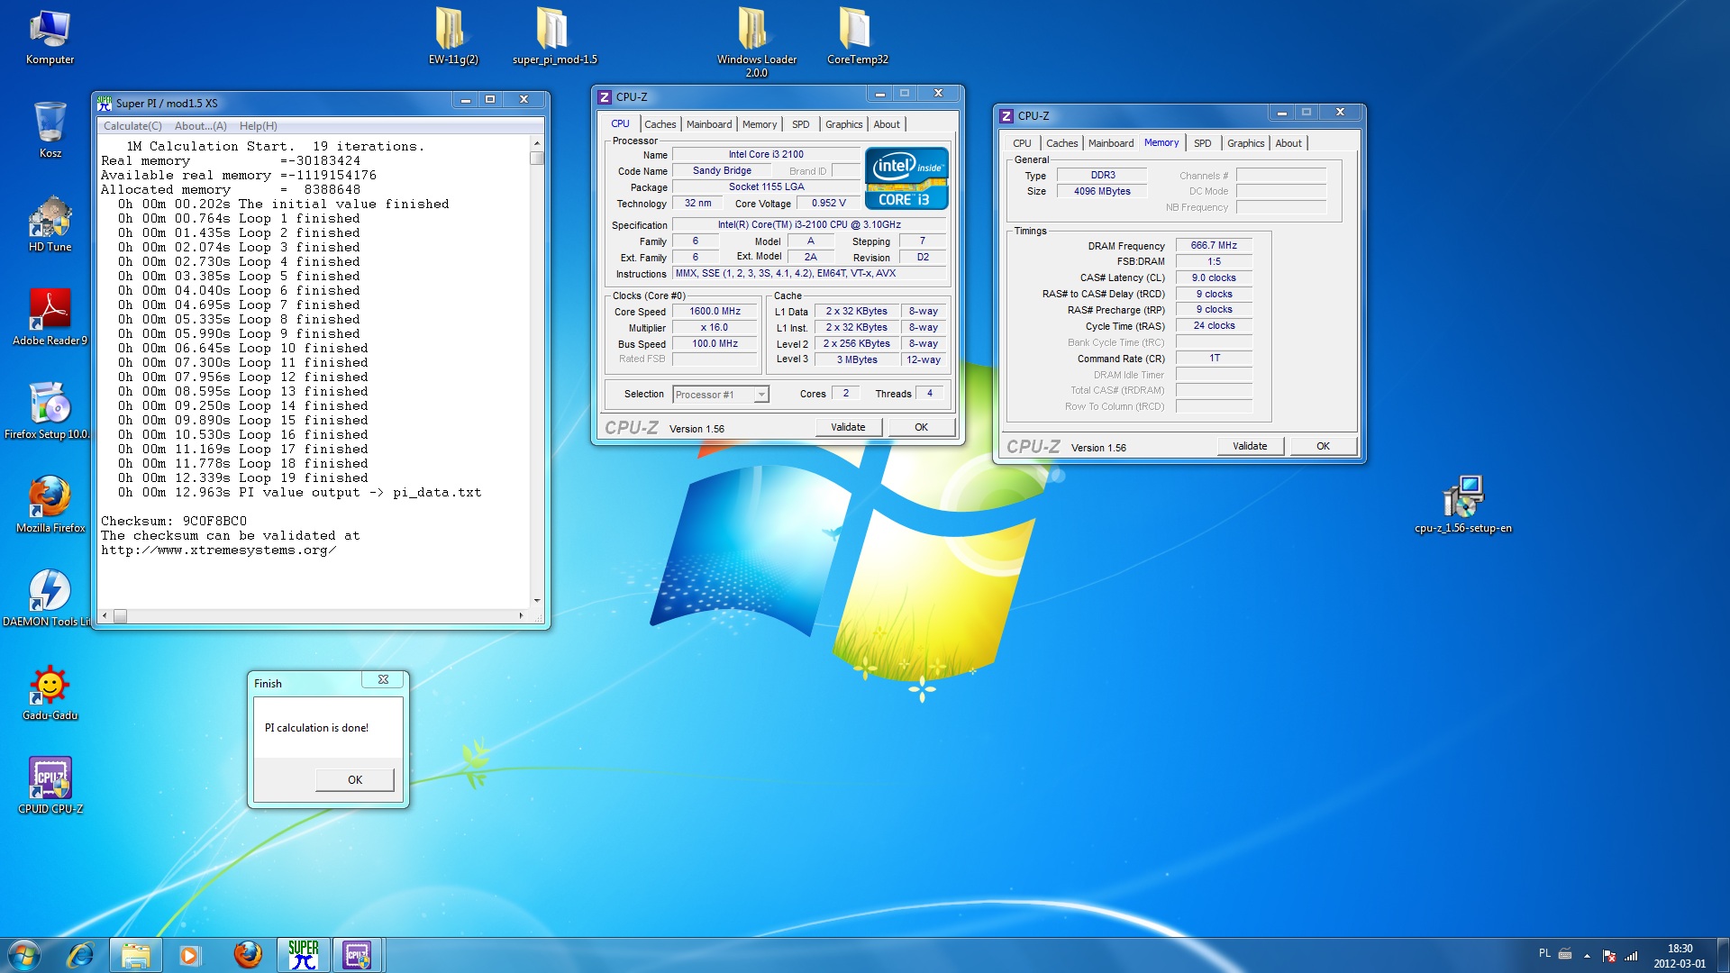Switch to Mainboard tab in left CPU-Z
Screen dimensions: 1730x973
pos(709,124)
